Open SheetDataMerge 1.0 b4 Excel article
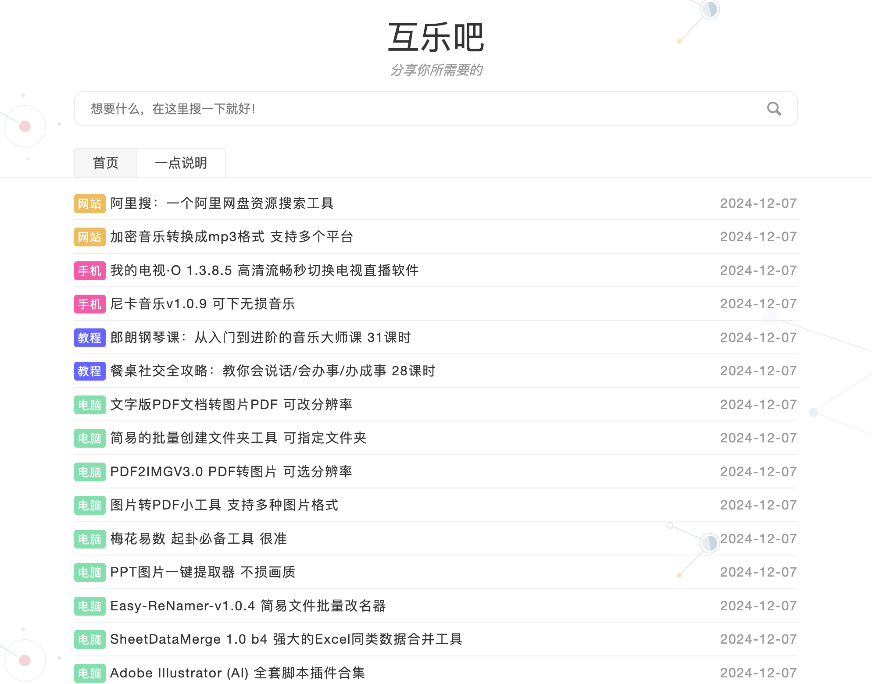The image size is (872, 684). point(286,639)
